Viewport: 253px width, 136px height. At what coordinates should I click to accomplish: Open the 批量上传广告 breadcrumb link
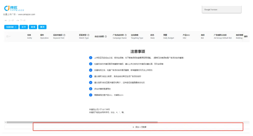pyautogui.click(x=9, y=14)
